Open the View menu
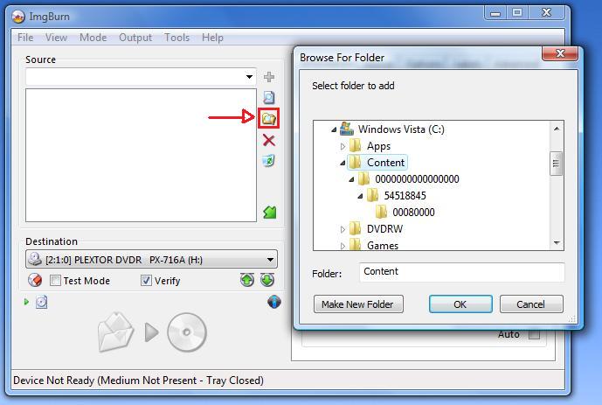The width and height of the screenshot is (602, 405). pyautogui.click(x=56, y=38)
